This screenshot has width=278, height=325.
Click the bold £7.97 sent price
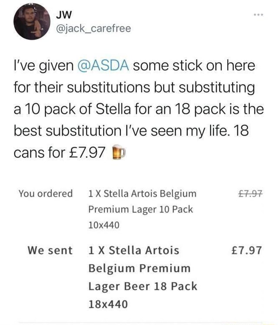coord(247,250)
